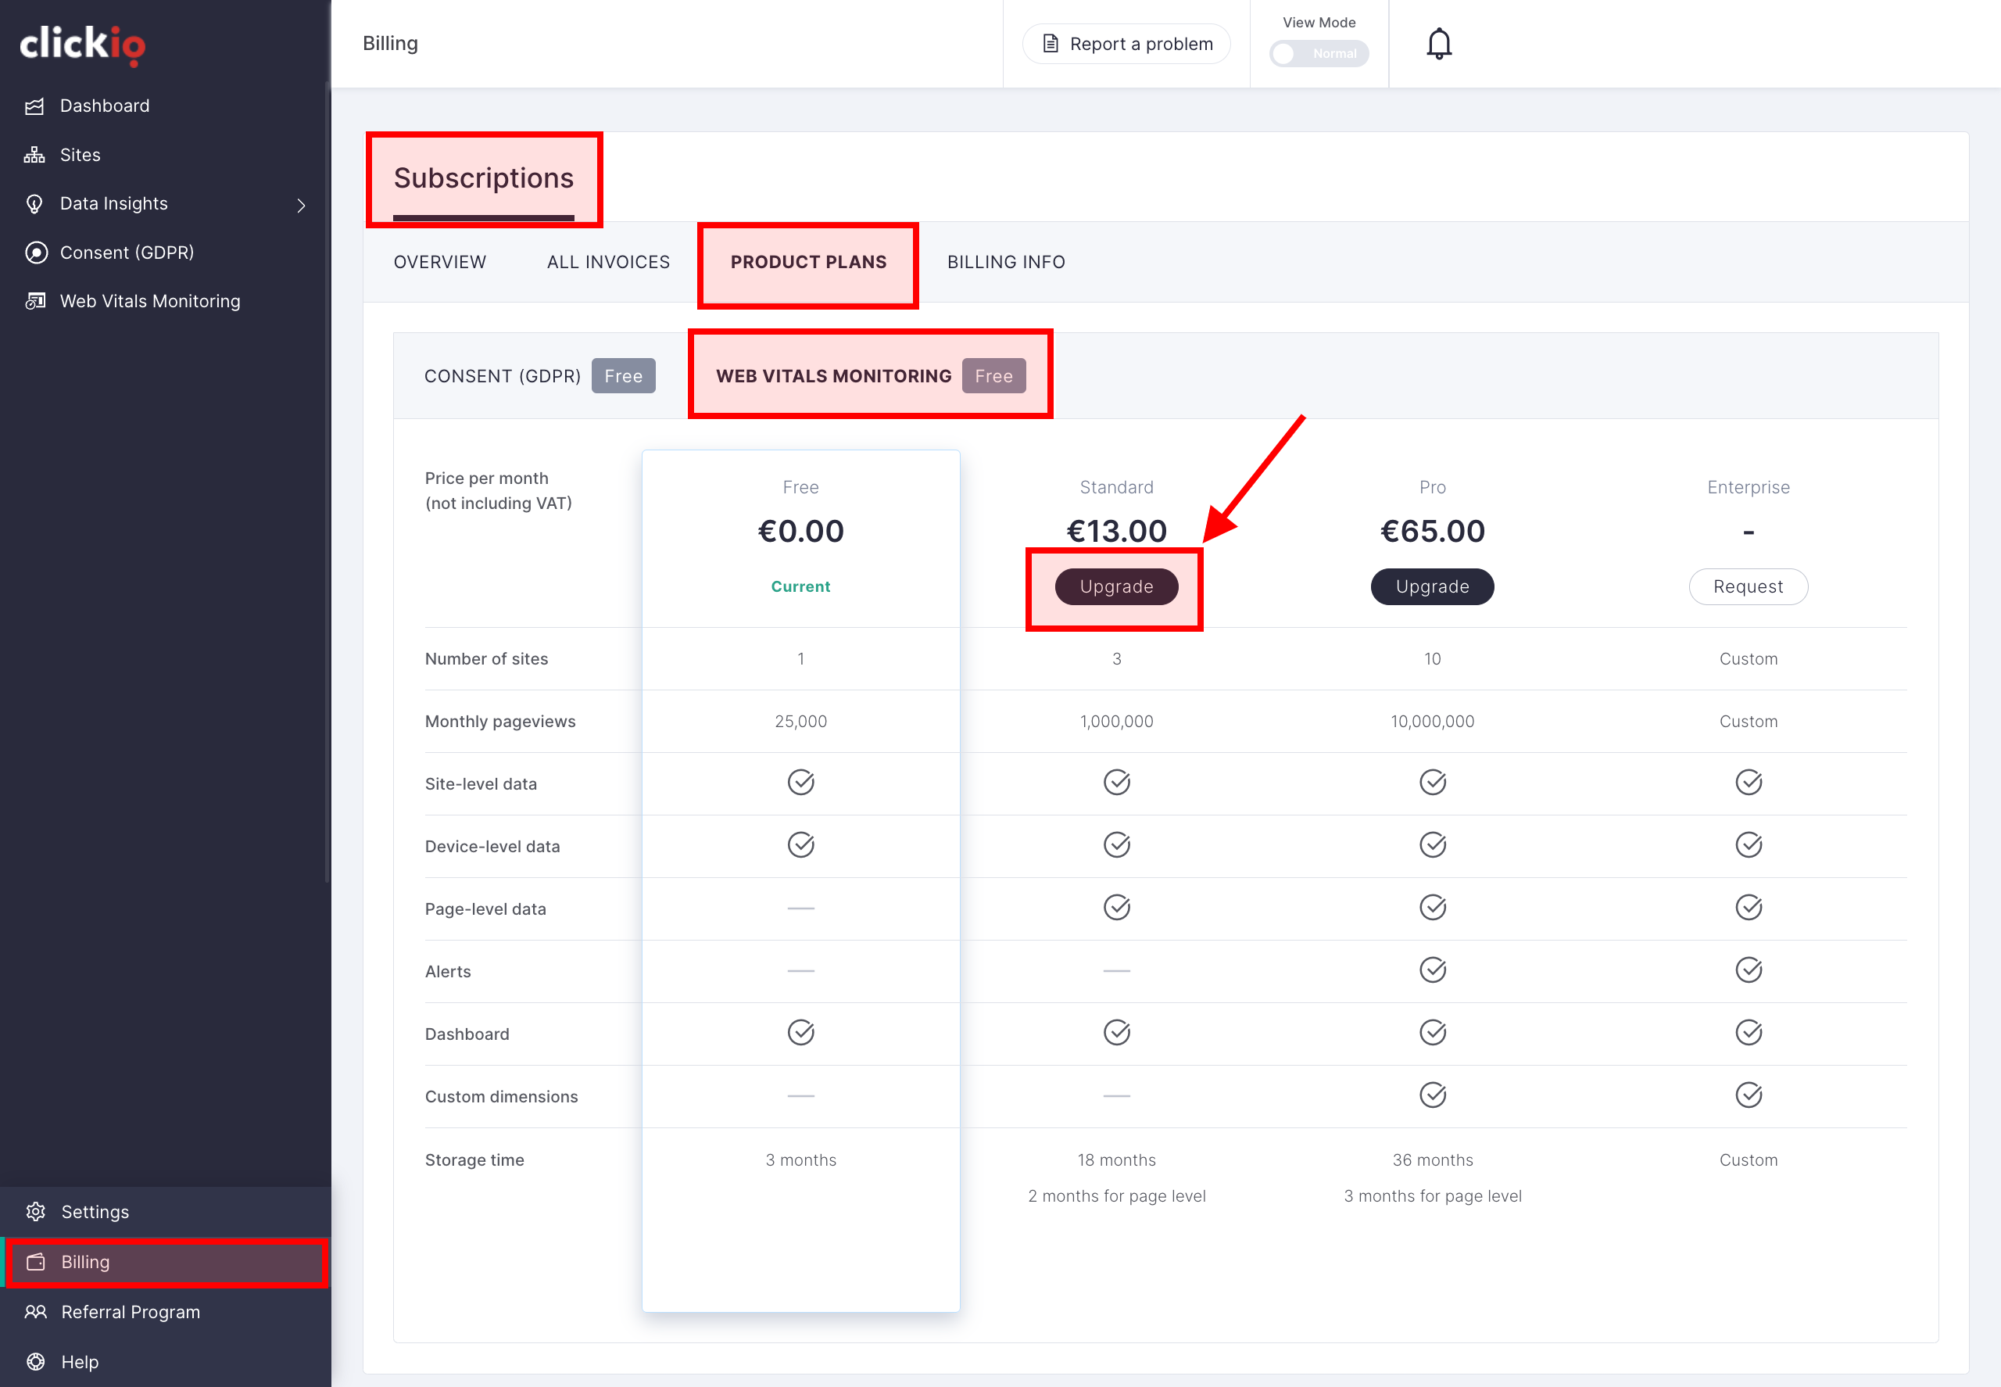Click the Referral Program people icon
2001x1387 pixels.
(x=36, y=1311)
